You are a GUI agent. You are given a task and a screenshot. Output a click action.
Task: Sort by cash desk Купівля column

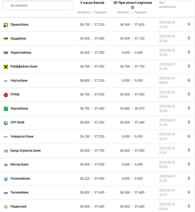click(83, 12)
